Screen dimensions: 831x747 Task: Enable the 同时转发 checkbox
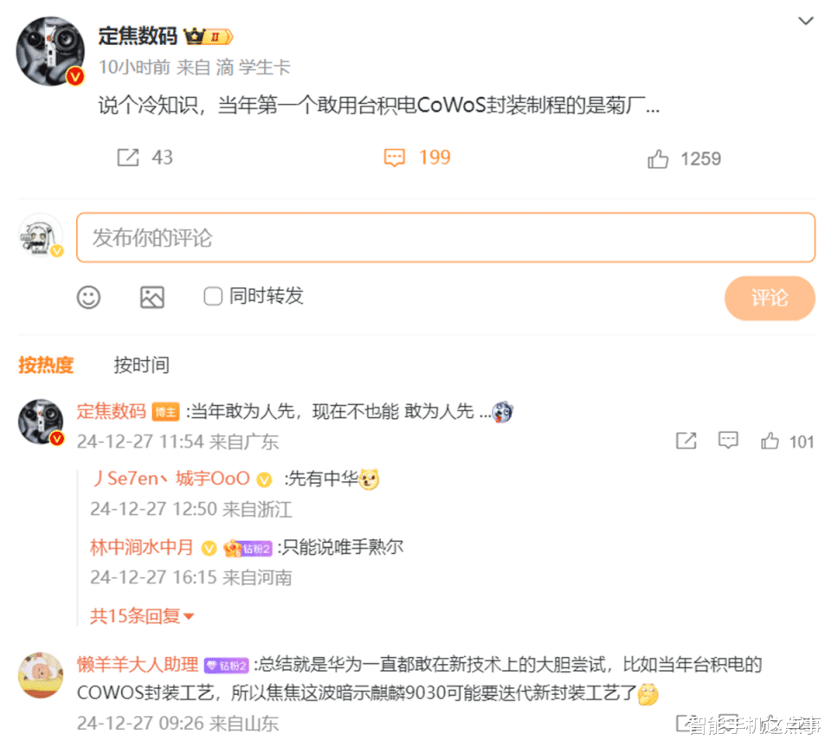click(213, 296)
